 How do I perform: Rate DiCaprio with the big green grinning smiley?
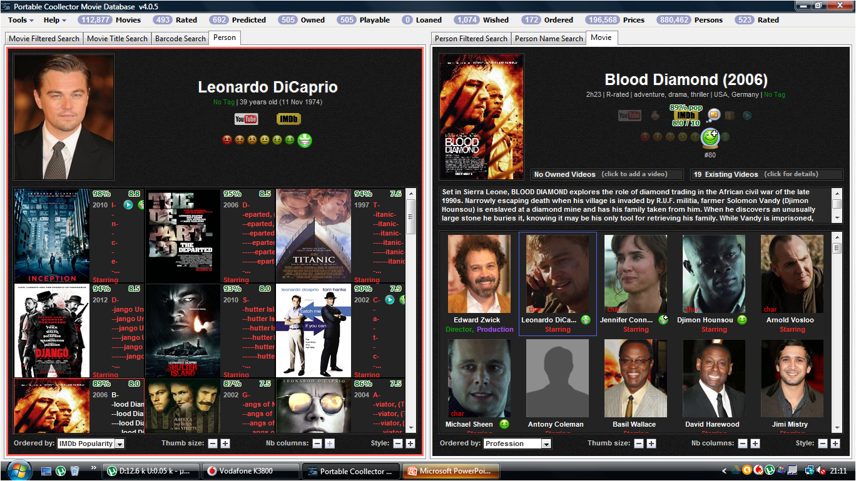(305, 140)
